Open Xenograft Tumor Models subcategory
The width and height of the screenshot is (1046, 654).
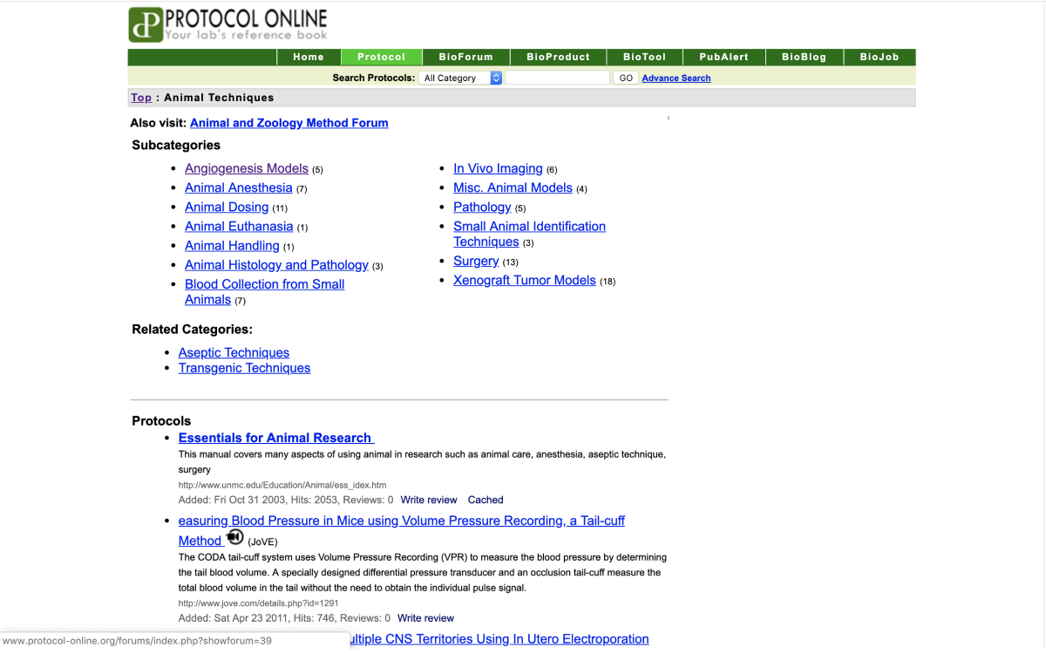click(524, 280)
